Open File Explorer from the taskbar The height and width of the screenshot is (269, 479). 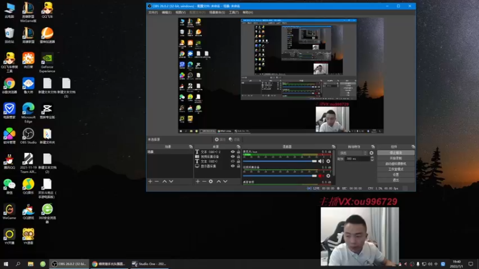pyautogui.click(x=31, y=264)
